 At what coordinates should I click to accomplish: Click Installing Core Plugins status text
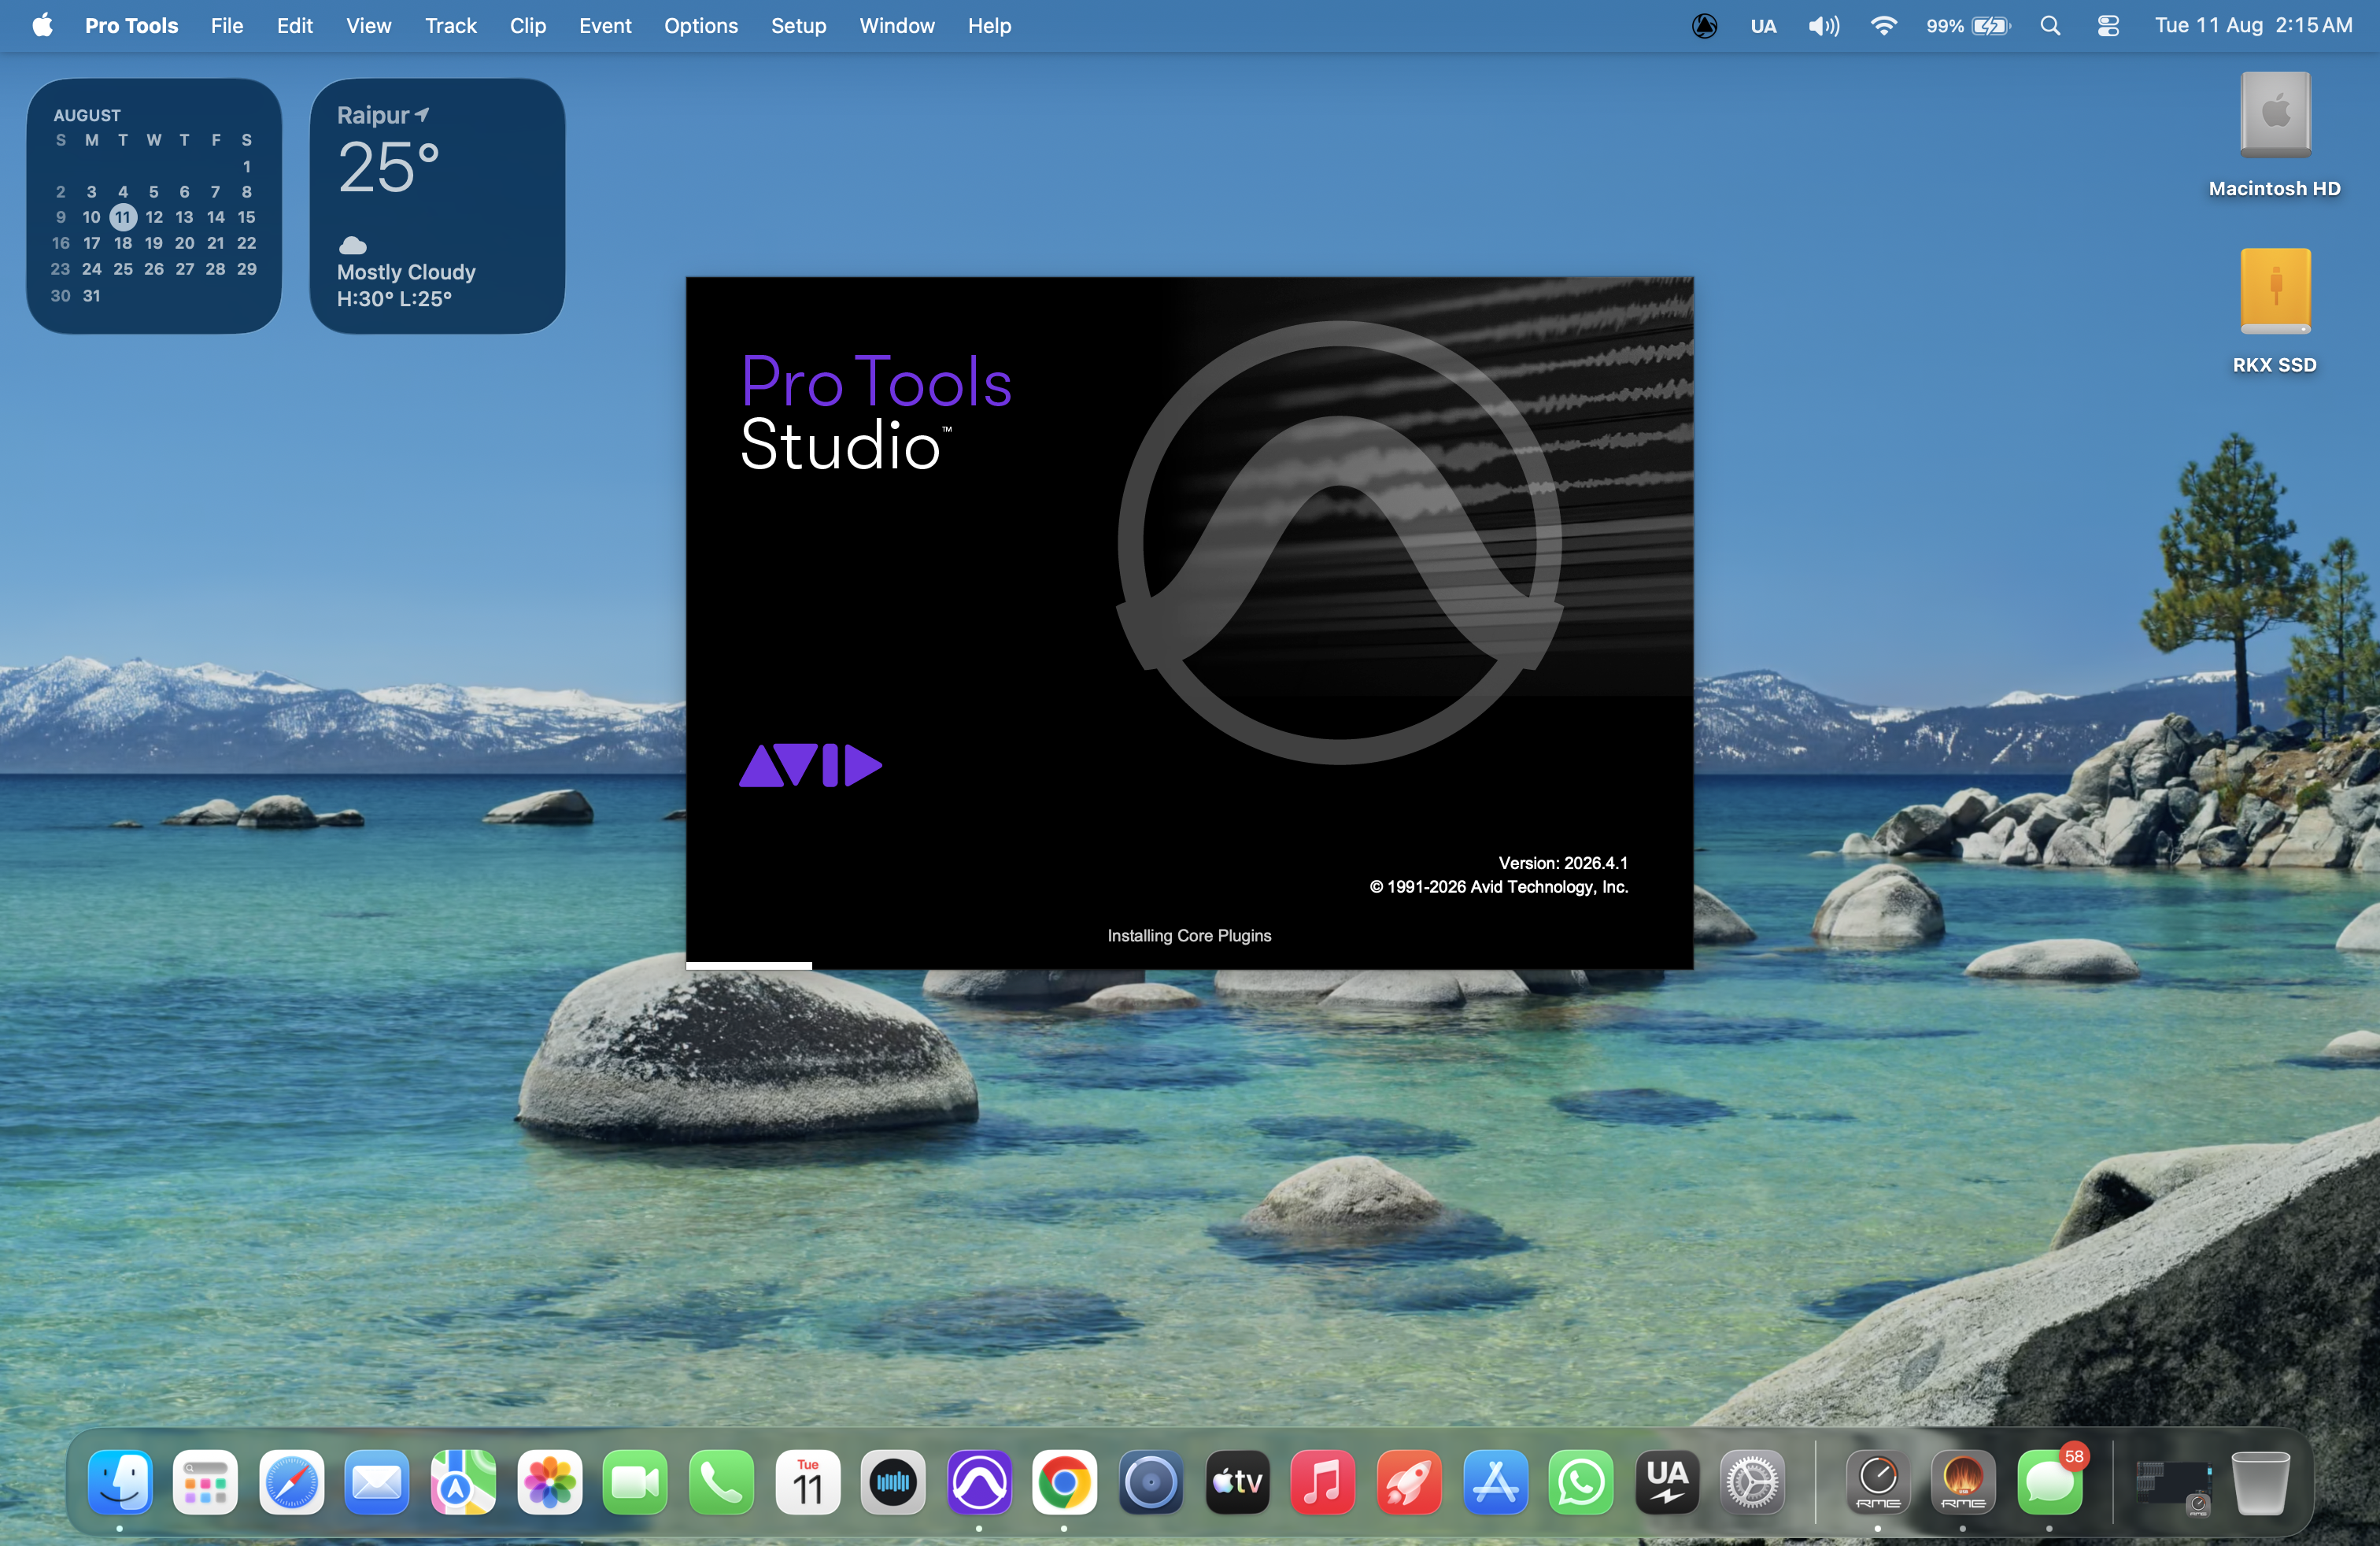[x=1189, y=935]
